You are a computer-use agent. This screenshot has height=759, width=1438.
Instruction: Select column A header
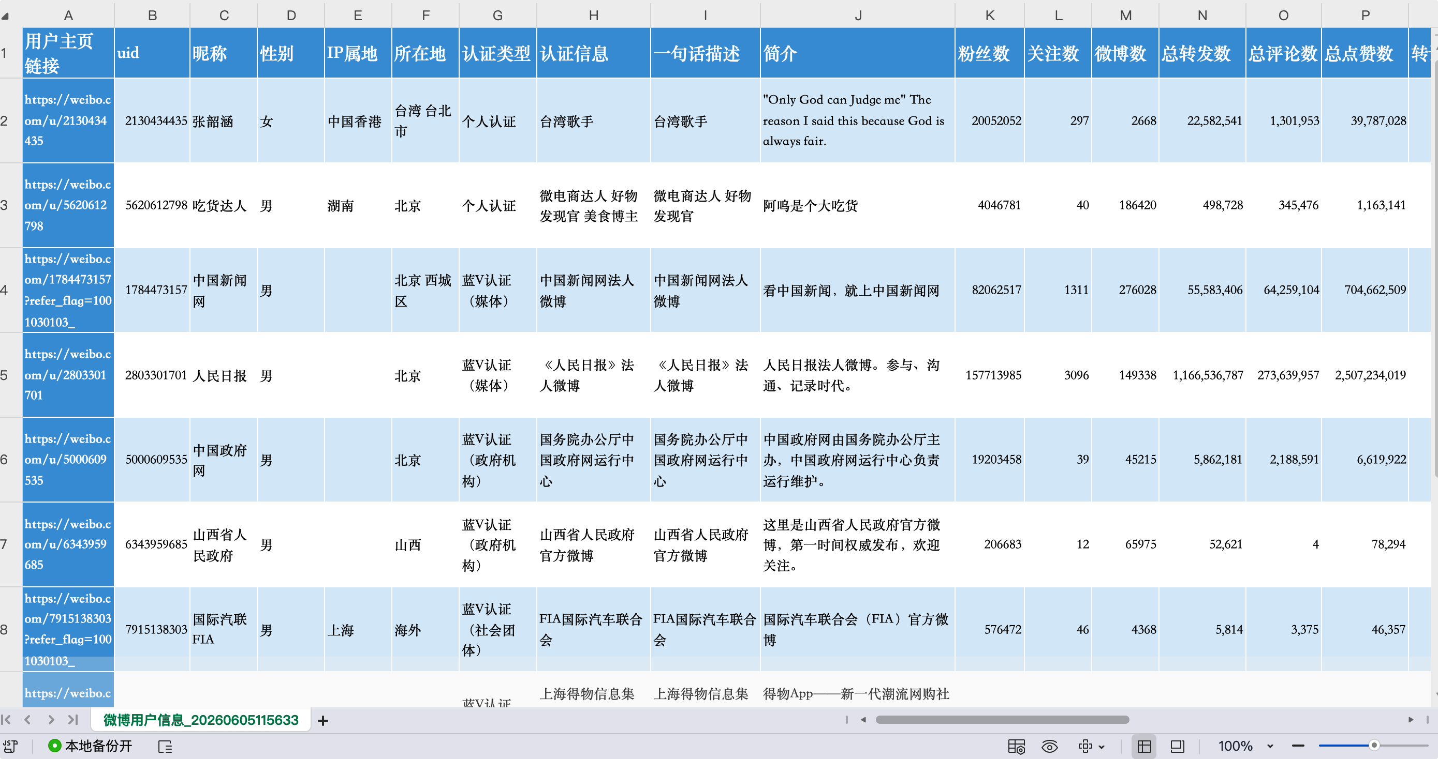point(68,15)
